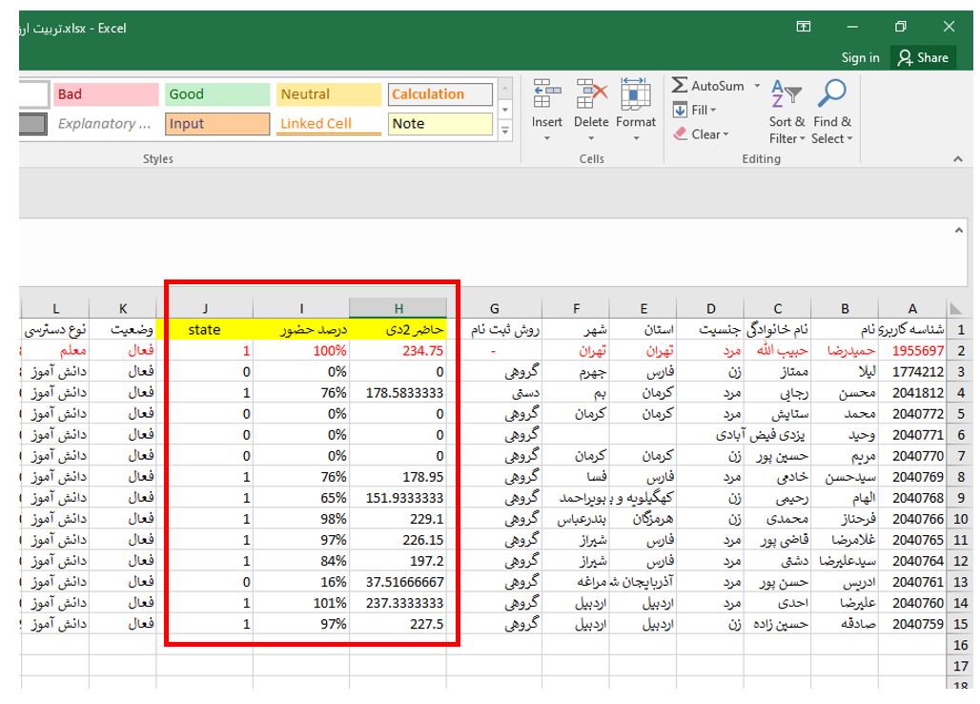This screenshot has width=980, height=704.
Task: Select column A header
Action: click(912, 308)
